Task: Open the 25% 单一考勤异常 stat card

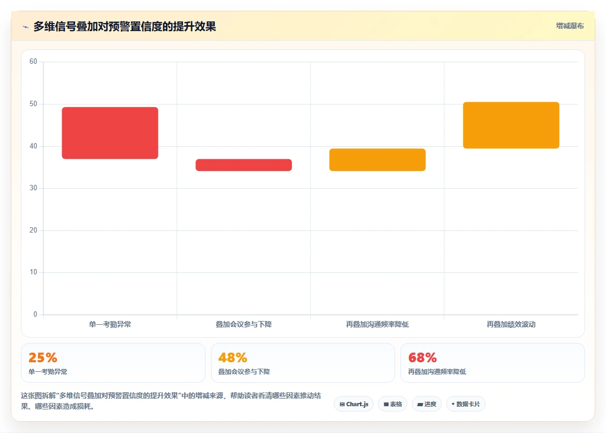Action: tap(113, 363)
